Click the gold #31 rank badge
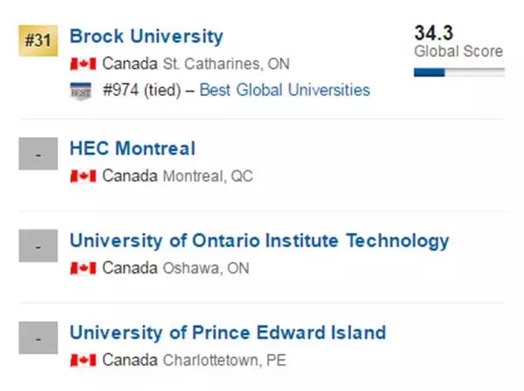Viewport: 524px width, 391px height. [x=38, y=41]
